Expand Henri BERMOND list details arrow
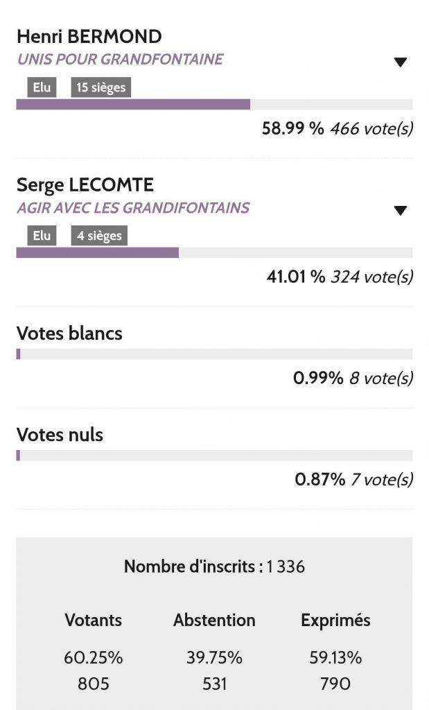This screenshot has width=429, height=710. point(400,62)
